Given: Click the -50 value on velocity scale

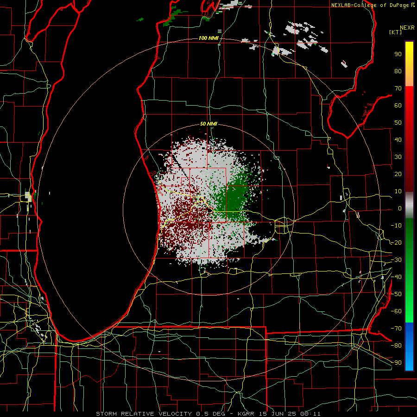Looking at the screenshot, I should click(x=396, y=294).
